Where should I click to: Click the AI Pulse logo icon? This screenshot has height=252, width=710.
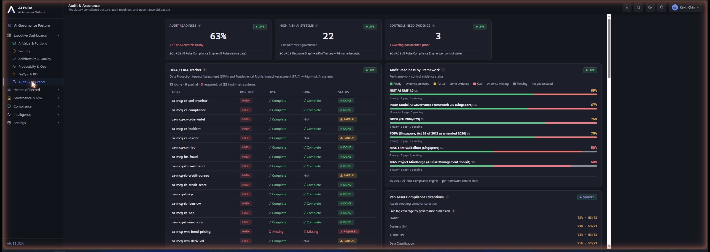click(11, 10)
